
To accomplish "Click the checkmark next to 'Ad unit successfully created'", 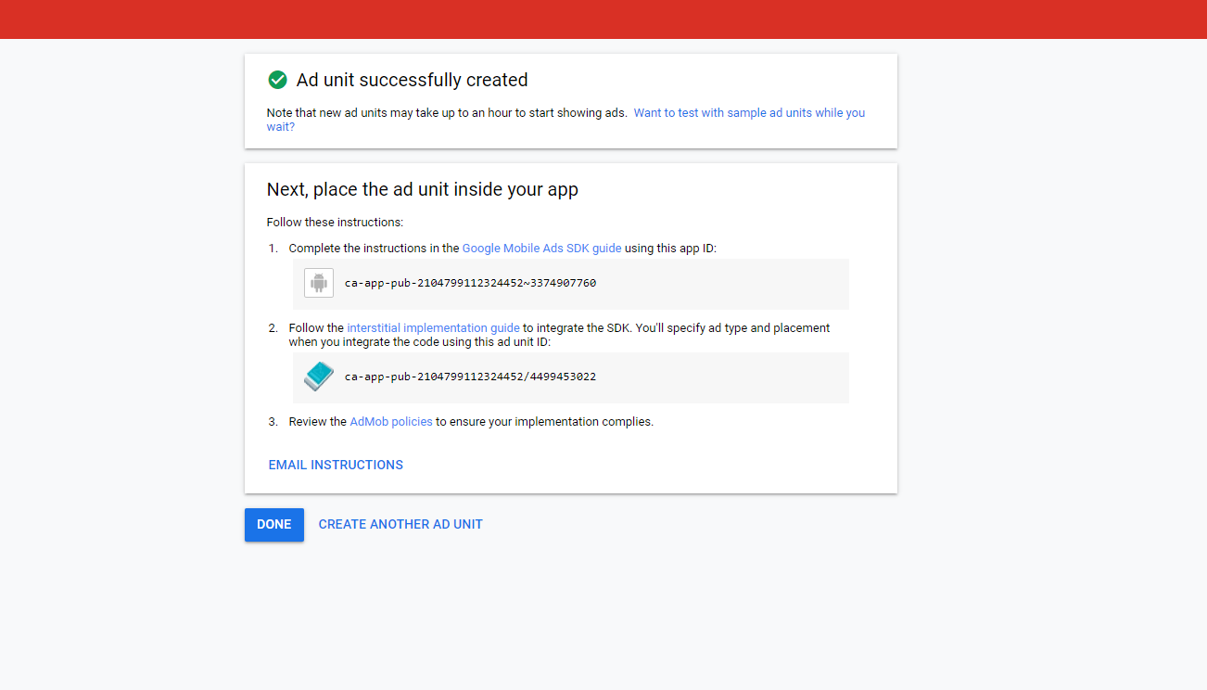I will [277, 80].
